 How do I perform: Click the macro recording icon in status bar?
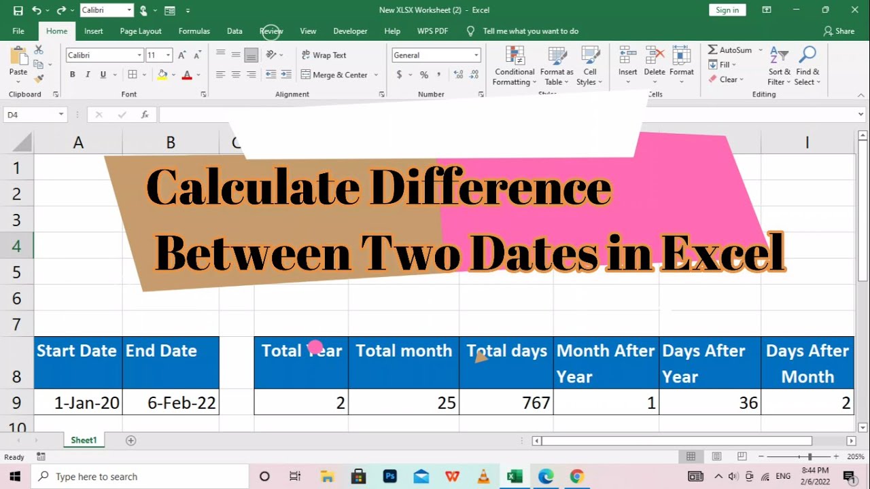click(41, 457)
